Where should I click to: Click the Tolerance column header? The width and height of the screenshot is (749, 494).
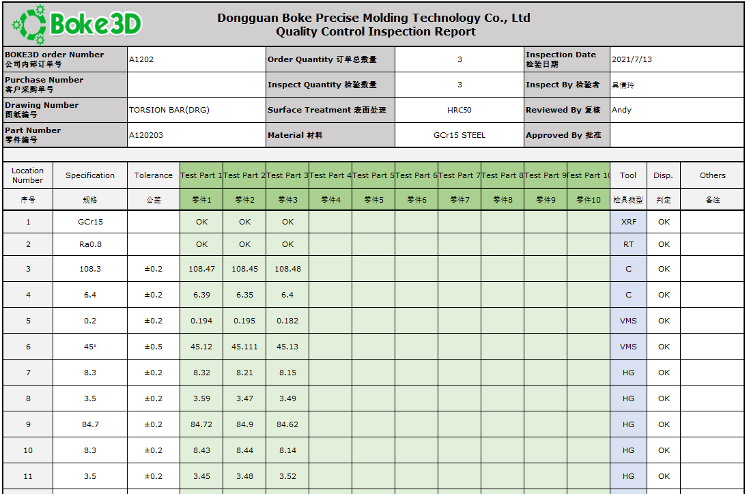pos(154,175)
